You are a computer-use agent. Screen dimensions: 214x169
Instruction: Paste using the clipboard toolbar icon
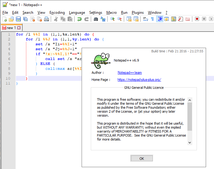(70, 19)
